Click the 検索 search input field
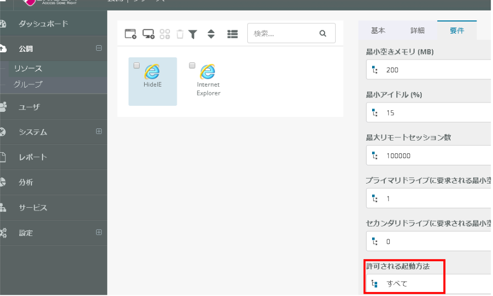 283,34
